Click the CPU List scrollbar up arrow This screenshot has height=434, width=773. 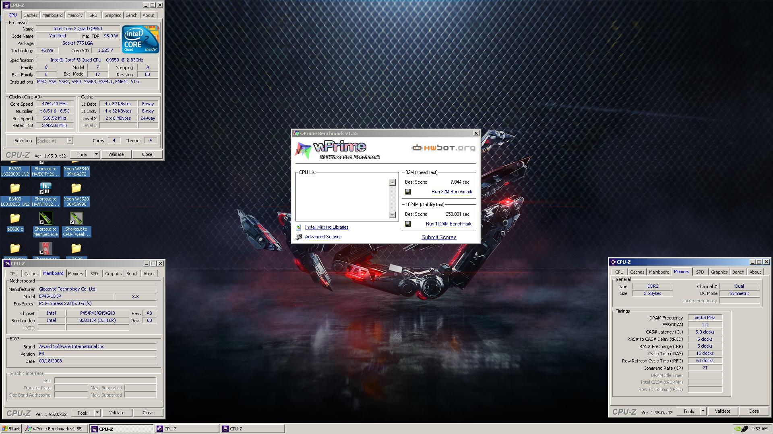point(393,182)
